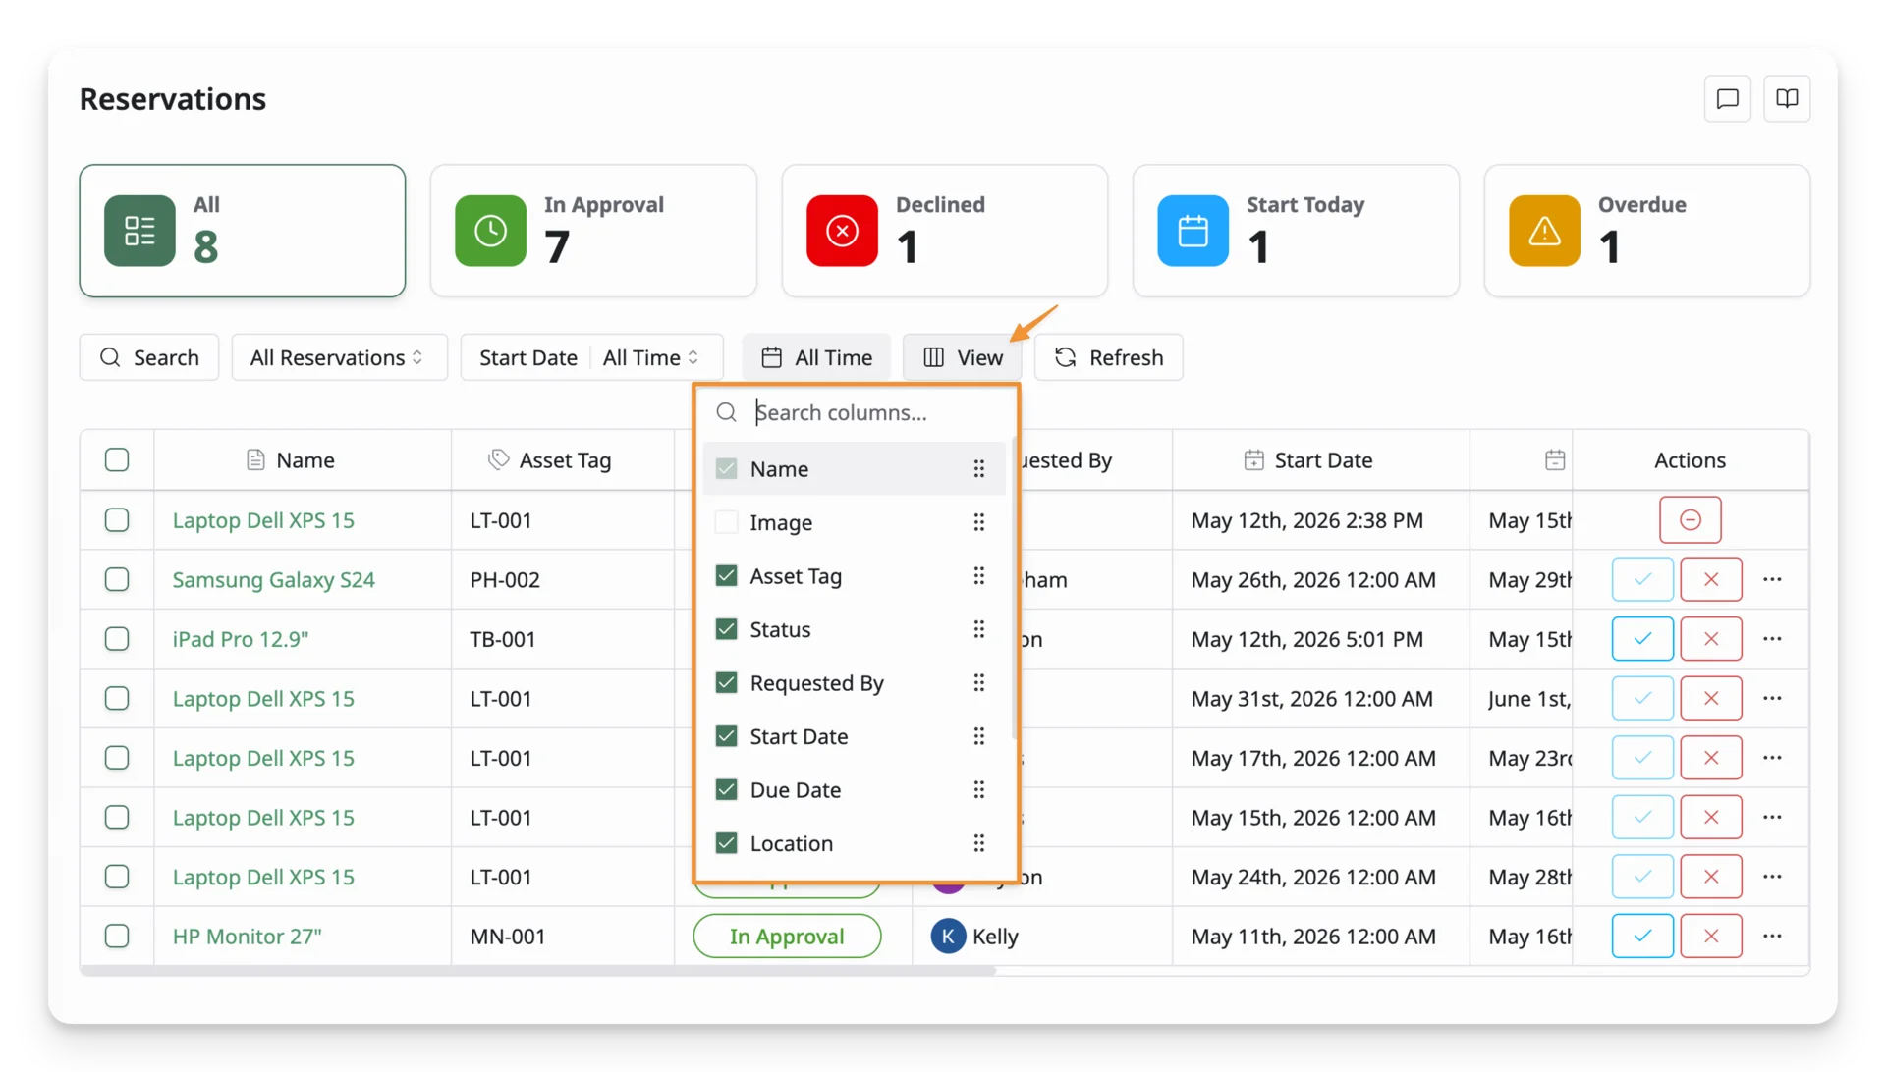Image resolution: width=1886 pixels, height=1072 pixels.
Task: Select the HP Monitor 27" row checkbox
Action: point(117,937)
